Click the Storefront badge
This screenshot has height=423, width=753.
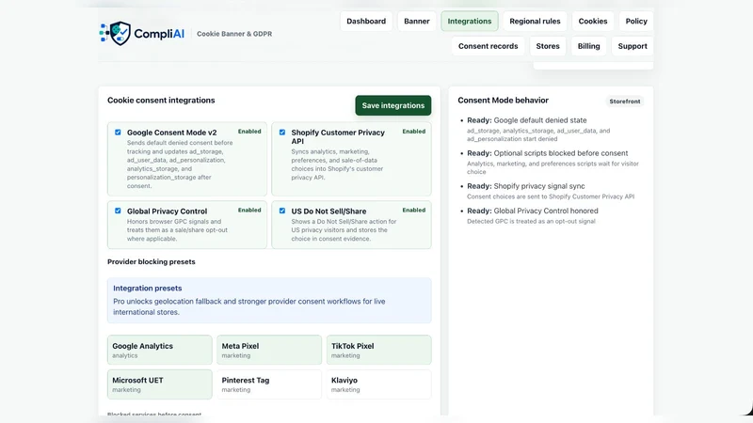click(624, 102)
